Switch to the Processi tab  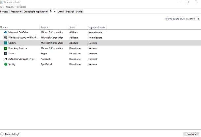coord(4,12)
